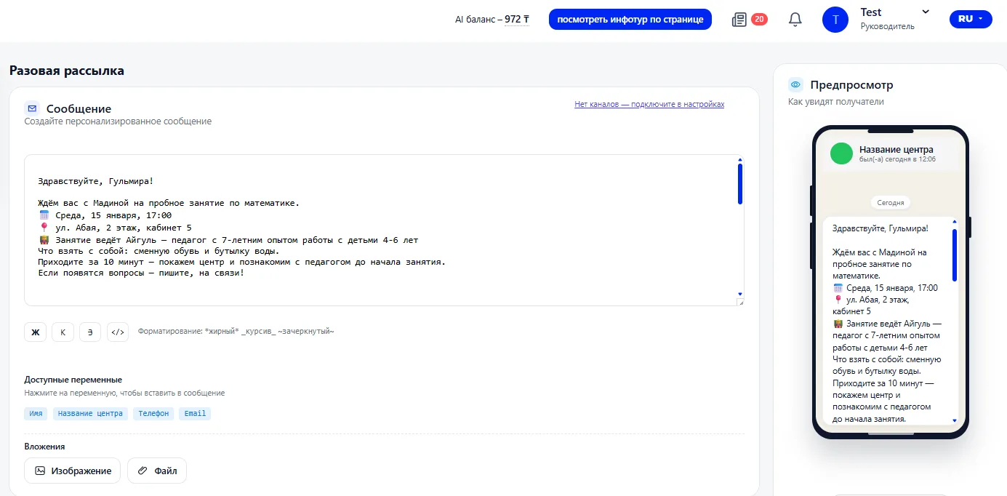Open the RU language selector
Image resolution: width=1007 pixels, height=496 pixels.
click(x=970, y=20)
